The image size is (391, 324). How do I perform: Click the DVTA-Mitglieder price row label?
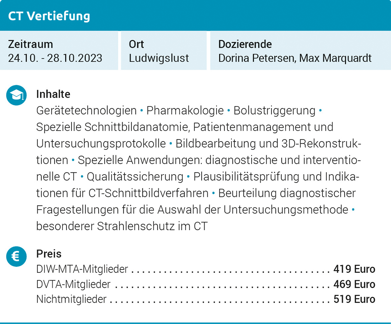tap(74, 284)
